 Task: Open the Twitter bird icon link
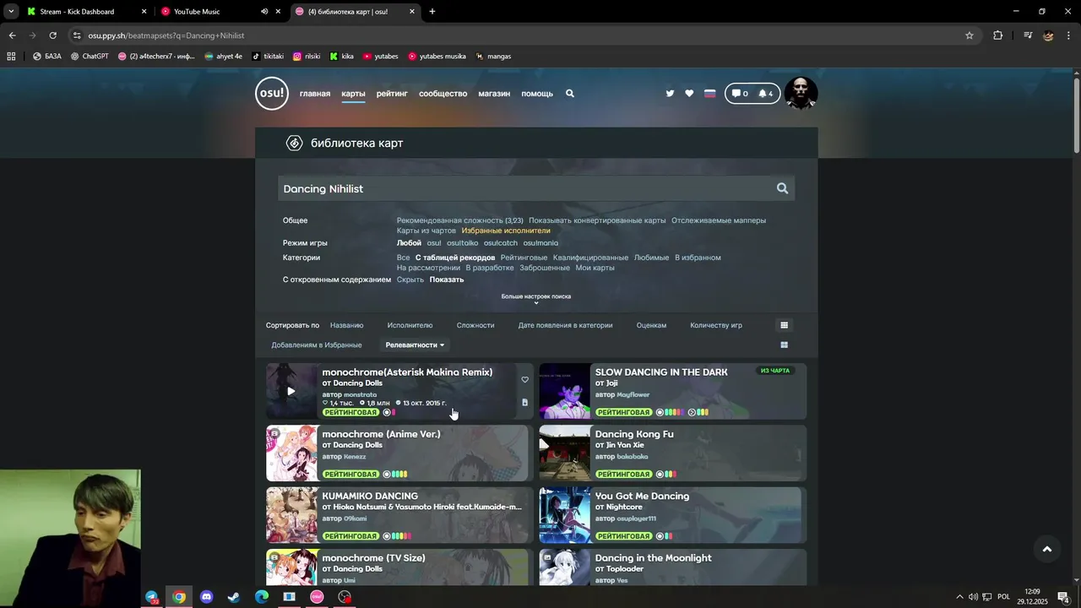pos(670,94)
